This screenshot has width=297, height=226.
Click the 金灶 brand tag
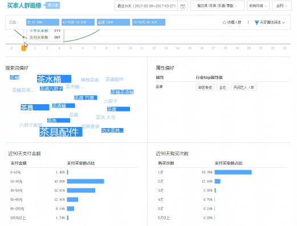223,87
